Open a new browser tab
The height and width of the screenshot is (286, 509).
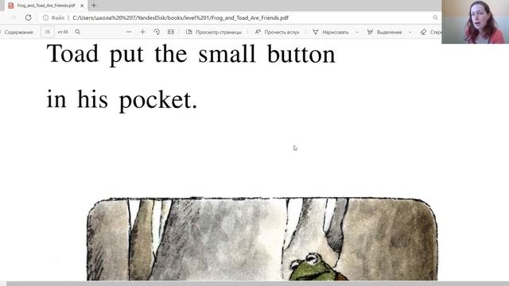tap(94, 6)
